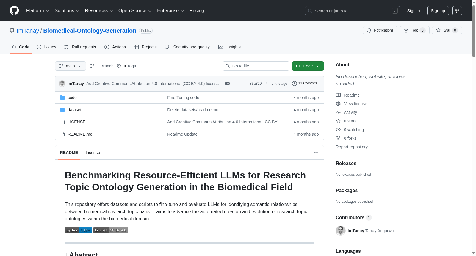Open the datasets folder name
The height and width of the screenshot is (256, 476).
point(76,110)
